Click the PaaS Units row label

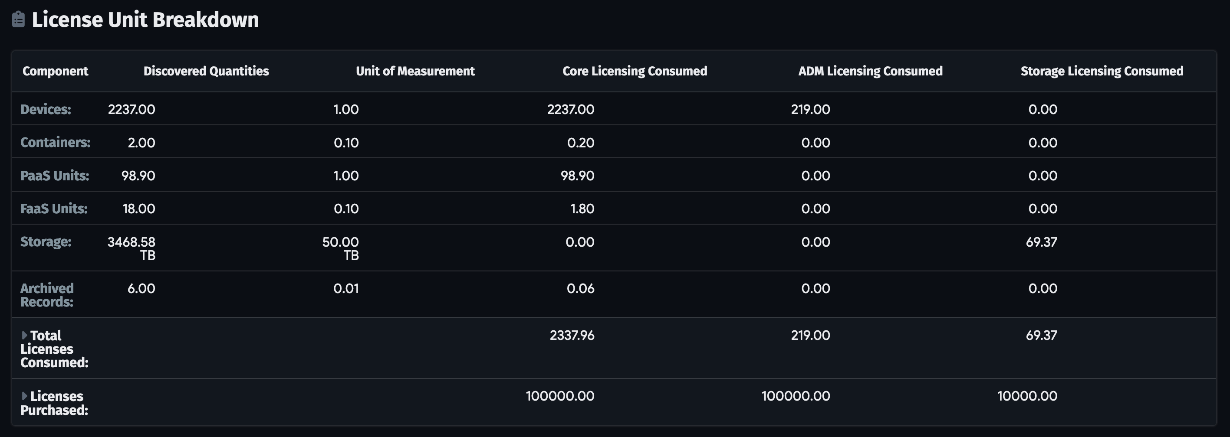click(54, 176)
